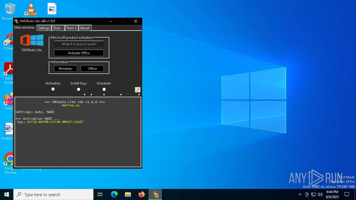Select KMSAuto taskbar application icon

(155, 194)
